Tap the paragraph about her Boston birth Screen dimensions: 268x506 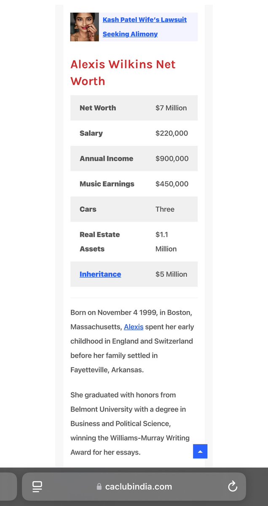(132, 341)
